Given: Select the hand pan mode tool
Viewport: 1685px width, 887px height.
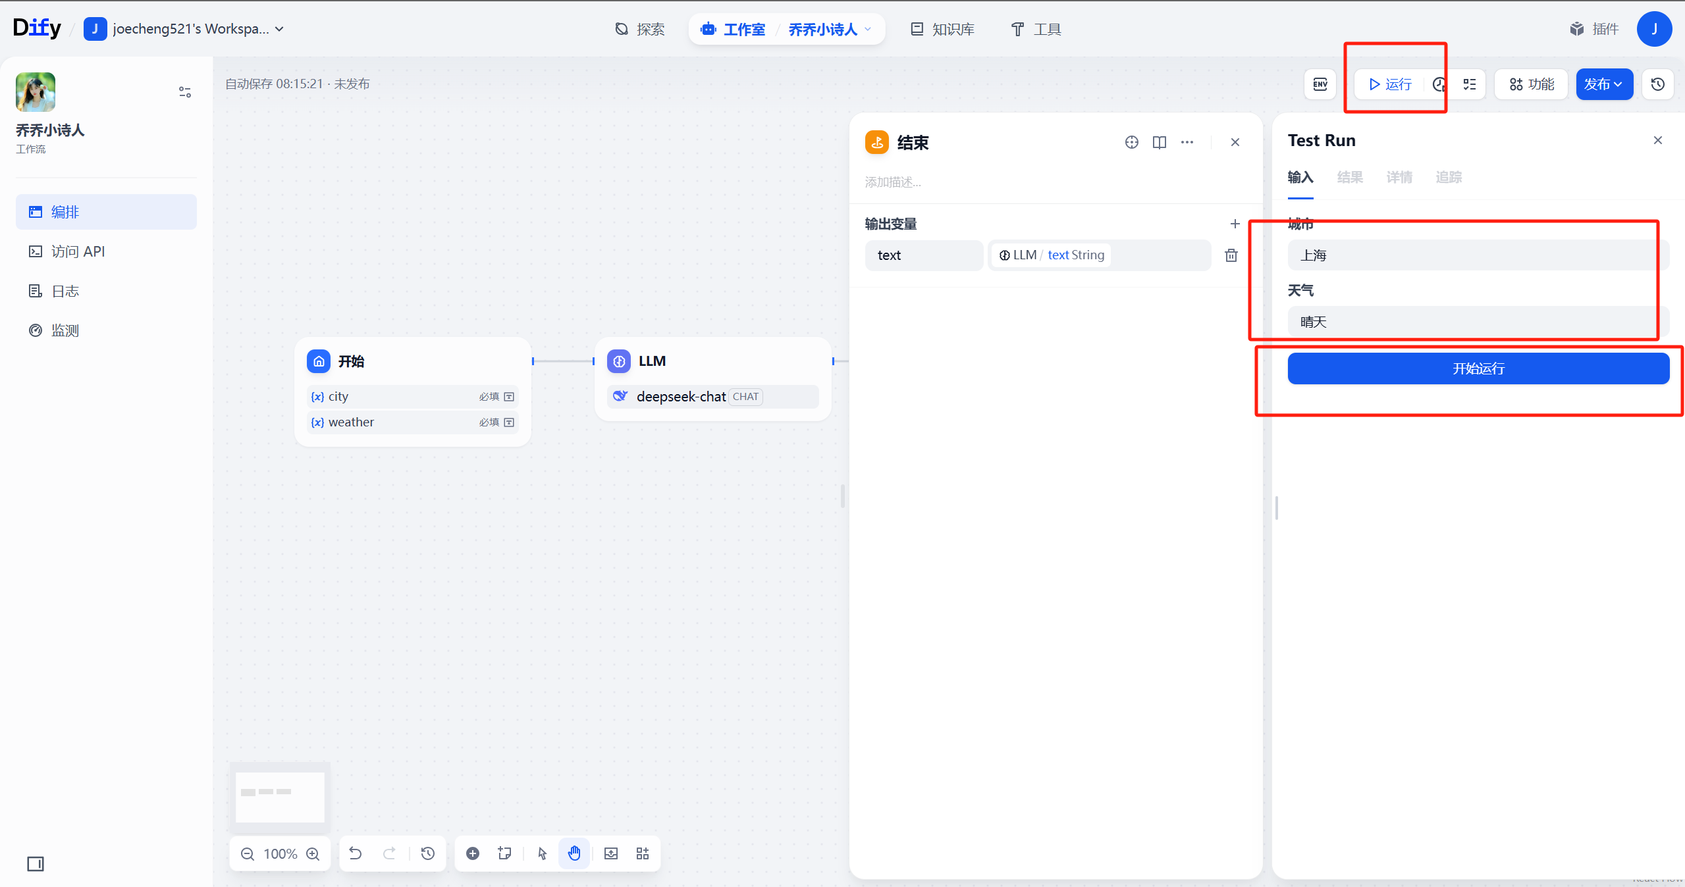Looking at the screenshot, I should pyautogui.click(x=574, y=853).
